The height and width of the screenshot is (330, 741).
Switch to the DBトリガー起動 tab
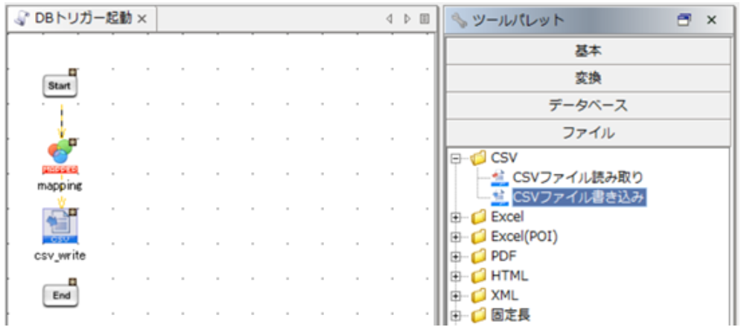82,19
